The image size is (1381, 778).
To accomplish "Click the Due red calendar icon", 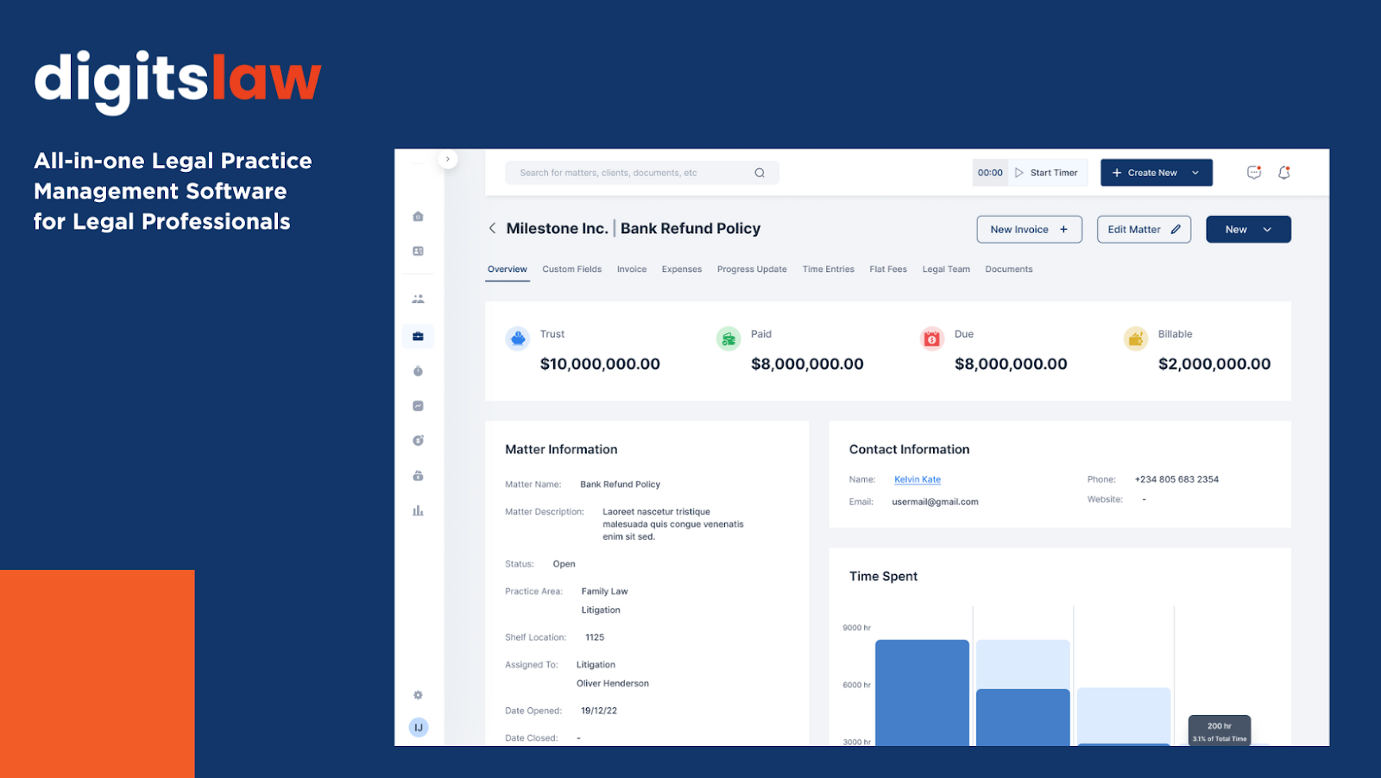I will [x=932, y=338].
